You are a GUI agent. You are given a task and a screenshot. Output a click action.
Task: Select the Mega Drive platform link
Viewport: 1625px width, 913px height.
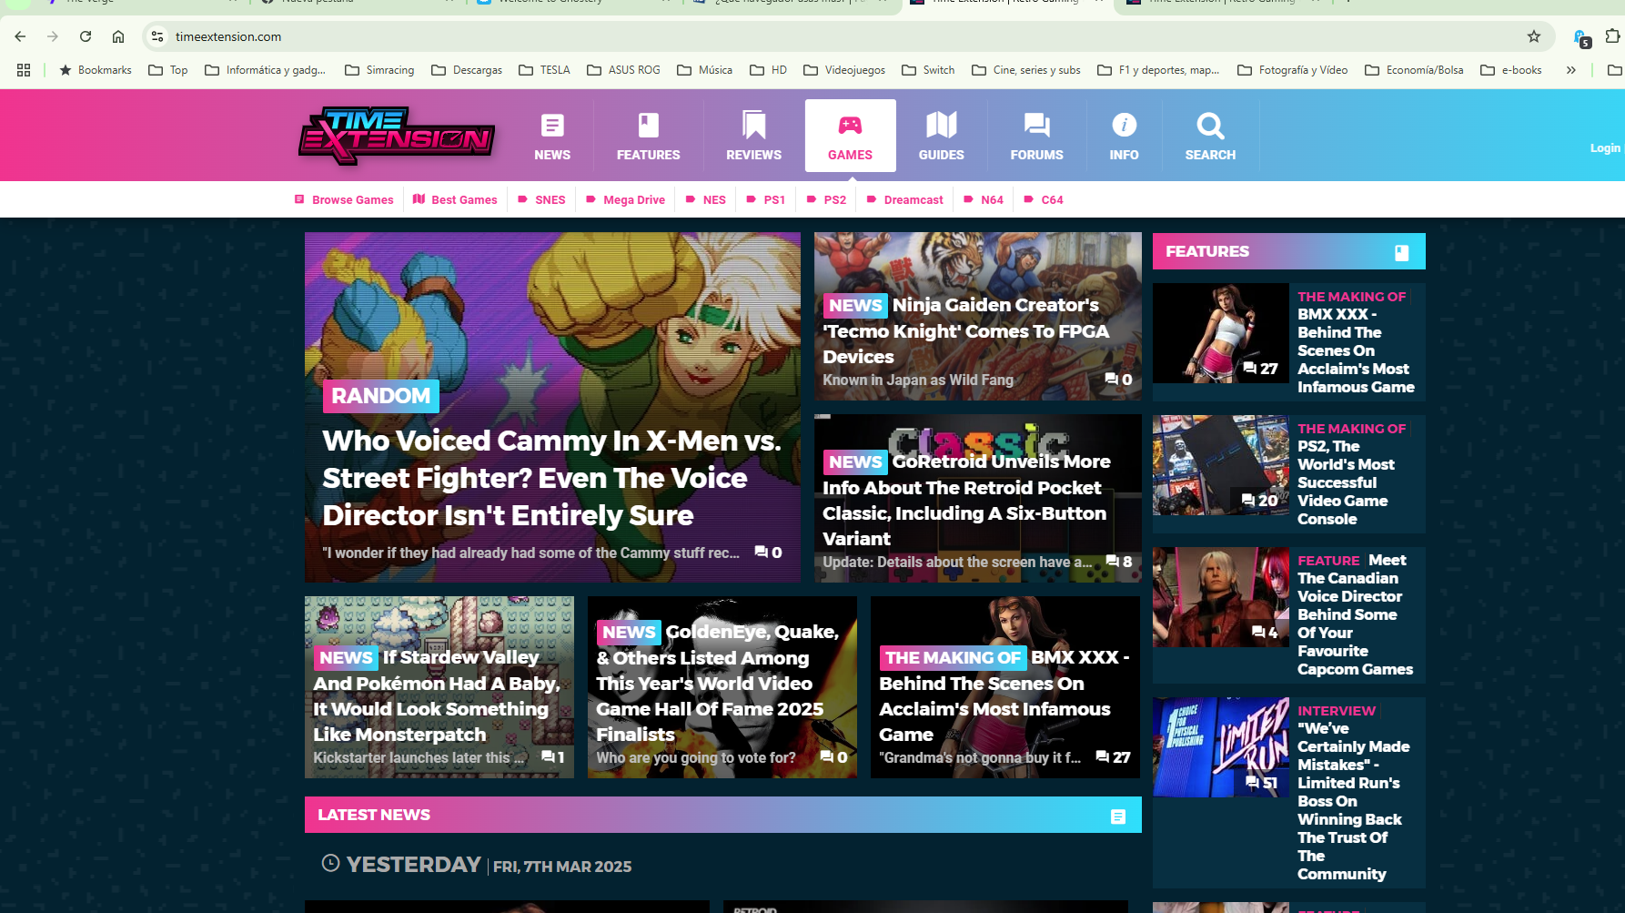[x=625, y=199]
